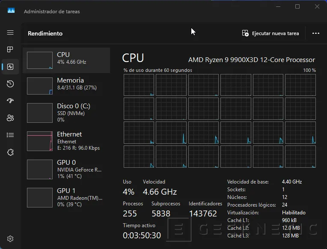Click Virtualización Habilitado value
Screen dimensions: 327x249
pyautogui.click(x=294, y=213)
